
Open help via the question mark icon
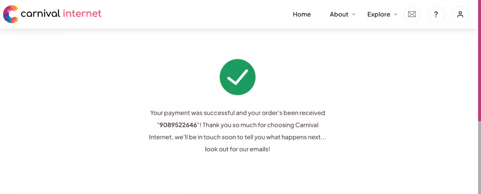point(436,14)
